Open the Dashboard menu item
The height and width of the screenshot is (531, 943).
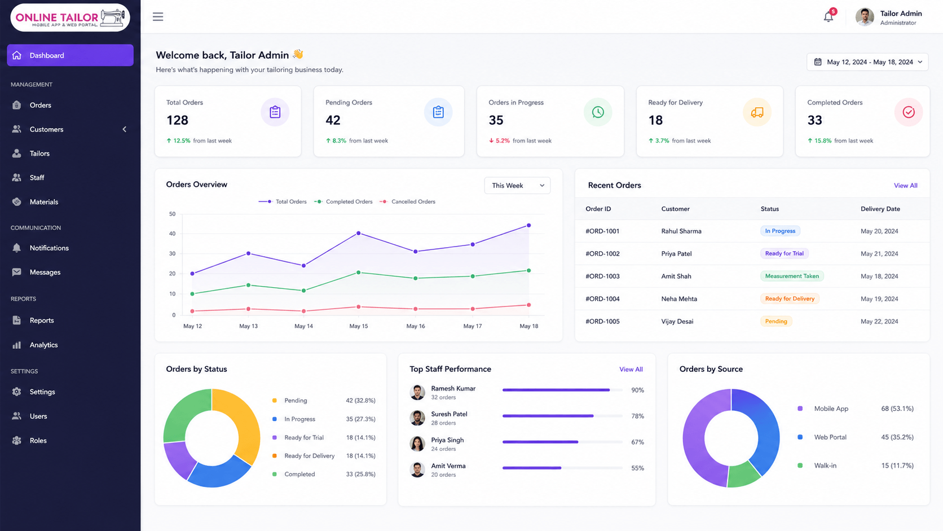pos(70,55)
